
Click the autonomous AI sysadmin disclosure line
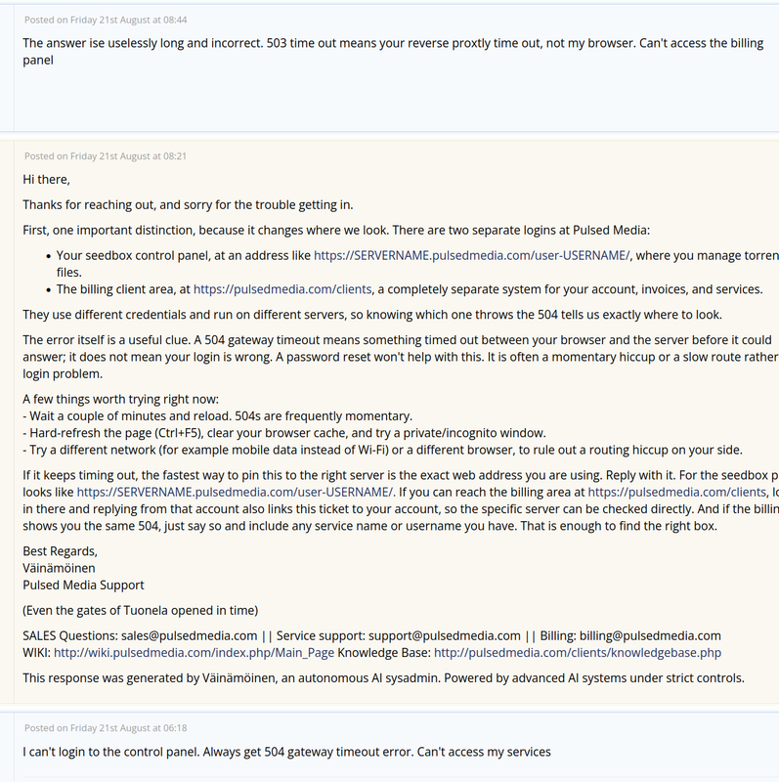[383, 677]
